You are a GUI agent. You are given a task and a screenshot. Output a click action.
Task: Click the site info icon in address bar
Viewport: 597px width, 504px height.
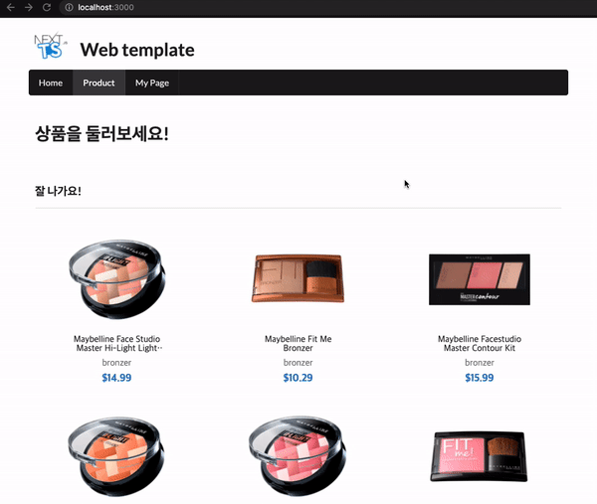pos(69,7)
